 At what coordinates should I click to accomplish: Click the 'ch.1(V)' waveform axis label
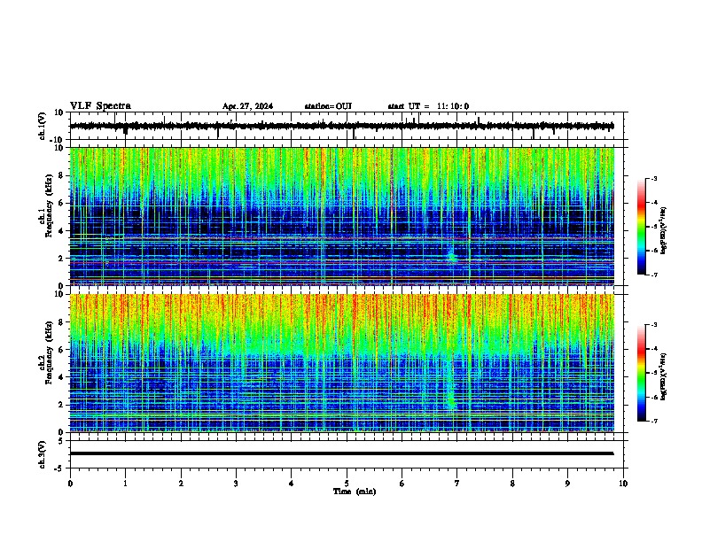[x=43, y=126]
